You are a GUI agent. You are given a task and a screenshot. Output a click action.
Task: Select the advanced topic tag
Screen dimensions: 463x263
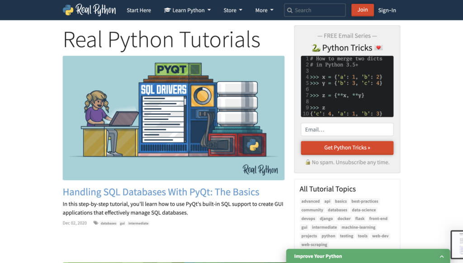tap(310, 201)
